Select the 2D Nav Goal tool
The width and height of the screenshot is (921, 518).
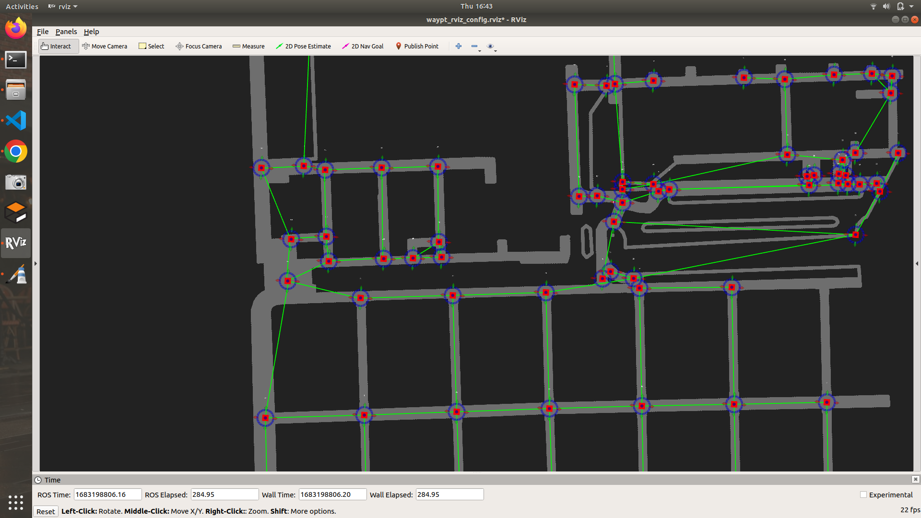pos(363,46)
